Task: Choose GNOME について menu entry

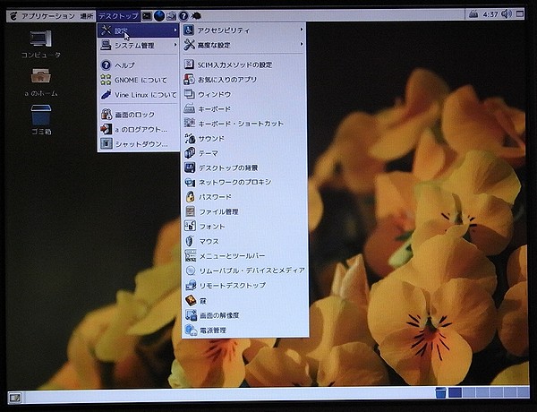Action: [139, 80]
